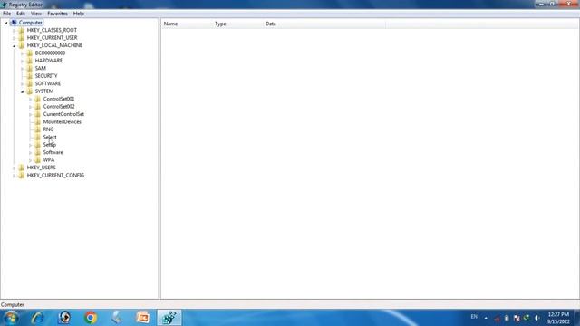Click the volume speaker tray icon

537,318
